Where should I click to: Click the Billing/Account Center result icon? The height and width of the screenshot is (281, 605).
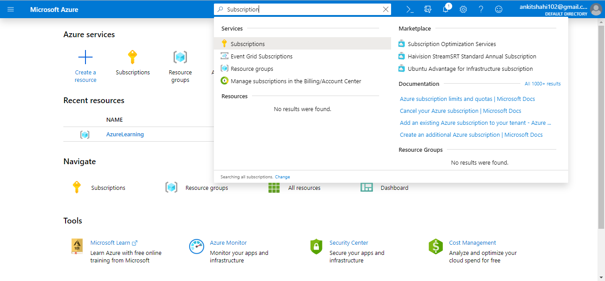(224, 81)
